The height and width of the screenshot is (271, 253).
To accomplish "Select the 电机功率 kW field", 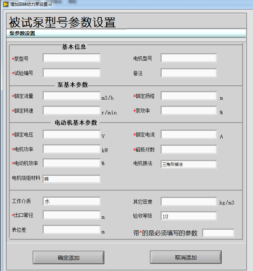I will 72,149.
